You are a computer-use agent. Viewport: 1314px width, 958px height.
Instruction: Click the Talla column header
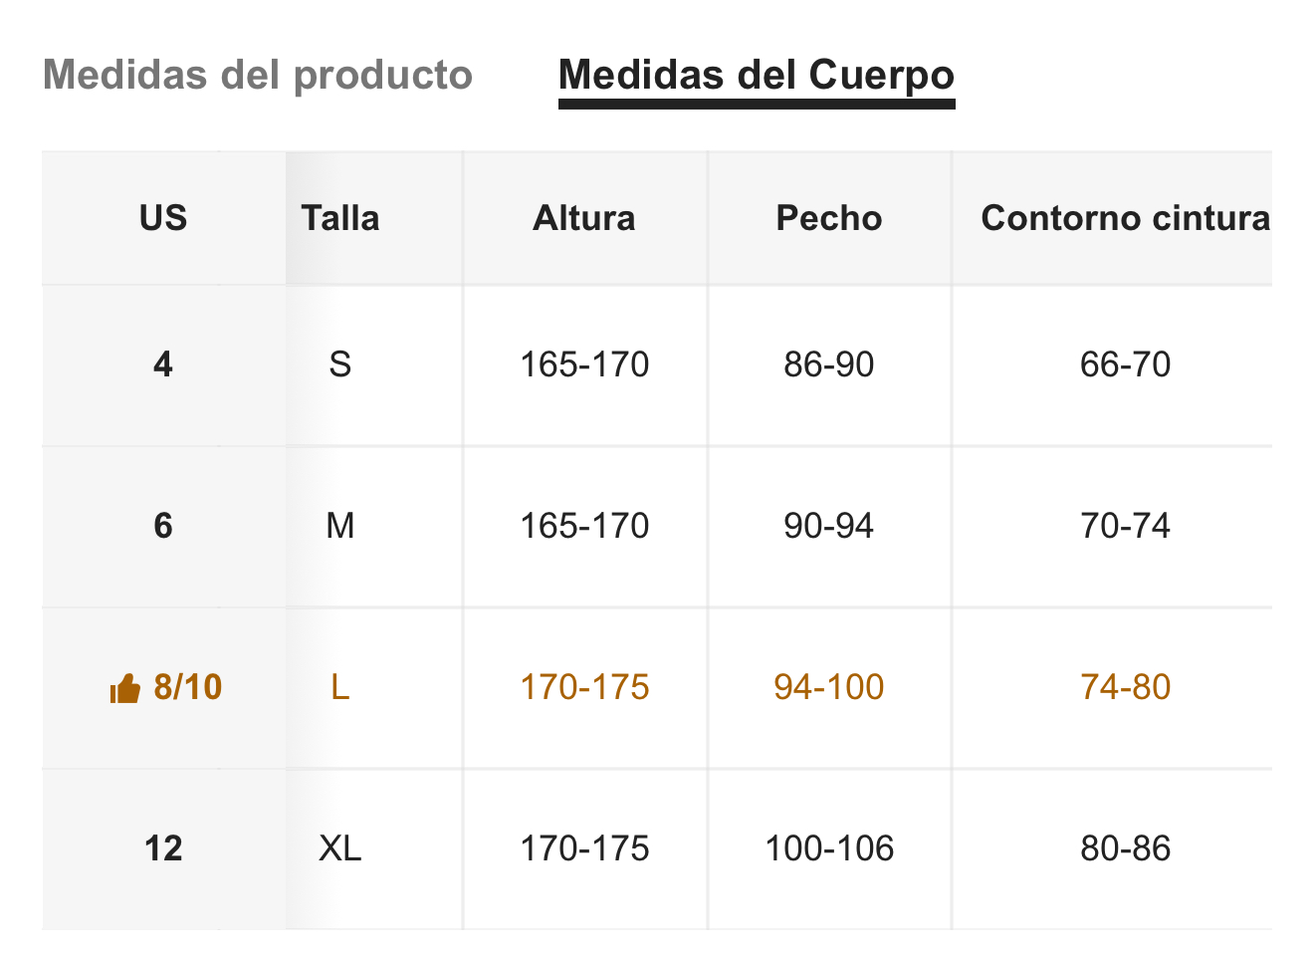[x=340, y=218]
